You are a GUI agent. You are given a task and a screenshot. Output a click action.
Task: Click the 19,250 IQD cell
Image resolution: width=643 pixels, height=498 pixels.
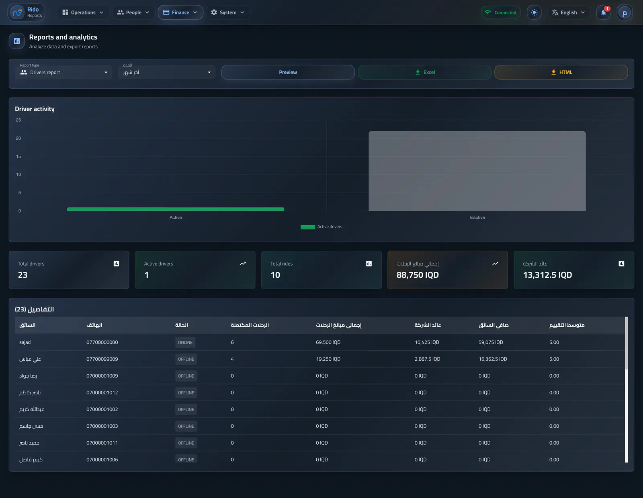(x=328, y=359)
